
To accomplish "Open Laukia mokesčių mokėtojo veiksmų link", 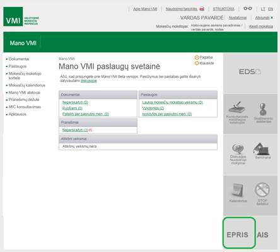I will pos(172,102).
